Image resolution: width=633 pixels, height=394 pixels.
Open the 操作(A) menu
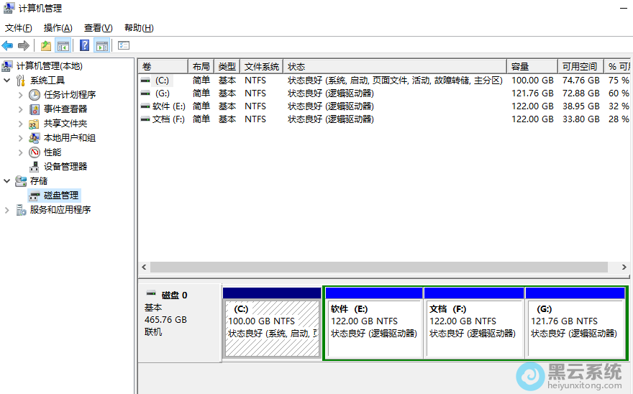[58, 28]
